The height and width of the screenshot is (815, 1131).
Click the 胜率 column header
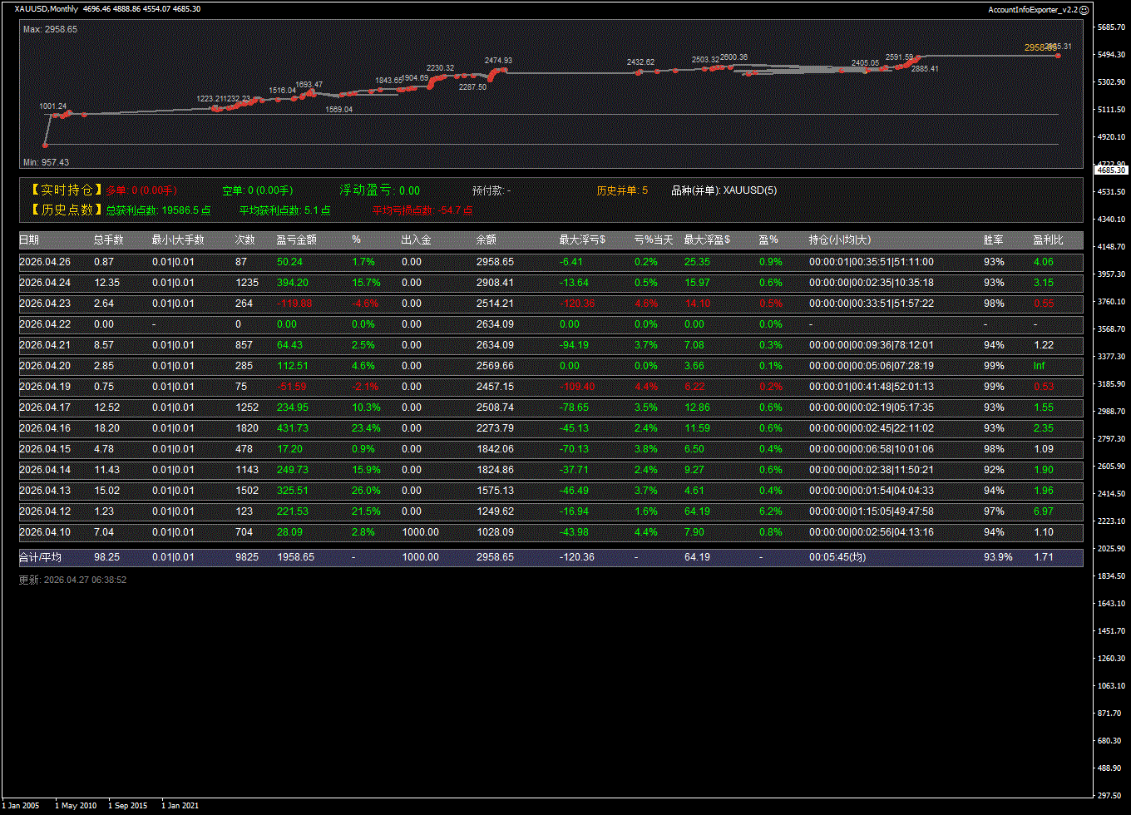click(x=993, y=240)
